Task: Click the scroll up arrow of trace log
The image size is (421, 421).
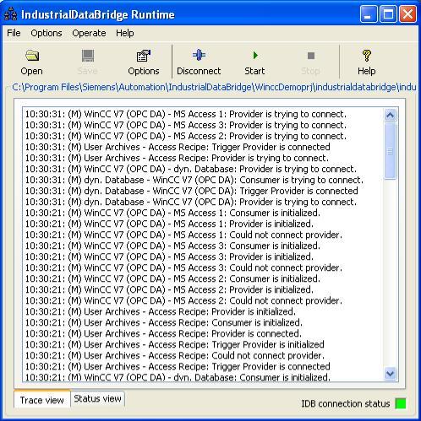Action: tap(391, 115)
